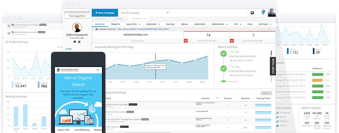The image size is (339, 133).
Task: Open the Settings dropdown menu
Action: (x=265, y=24)
